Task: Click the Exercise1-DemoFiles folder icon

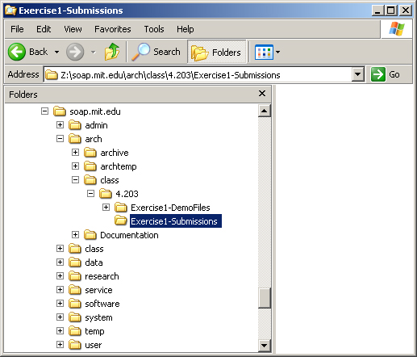Action: [x=121, y=208]
